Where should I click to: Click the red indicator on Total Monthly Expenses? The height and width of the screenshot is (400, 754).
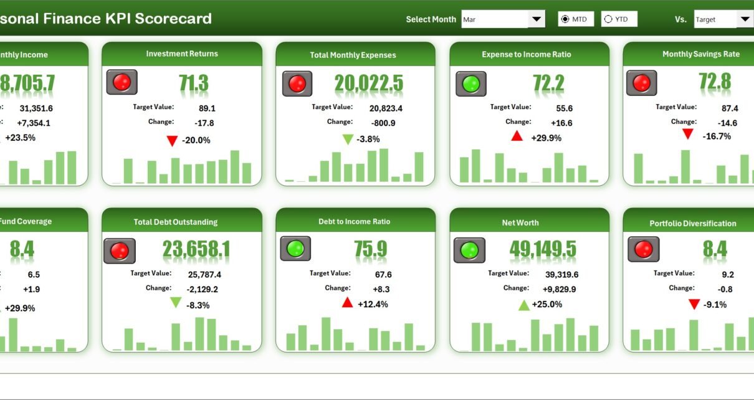coord(297,83)
